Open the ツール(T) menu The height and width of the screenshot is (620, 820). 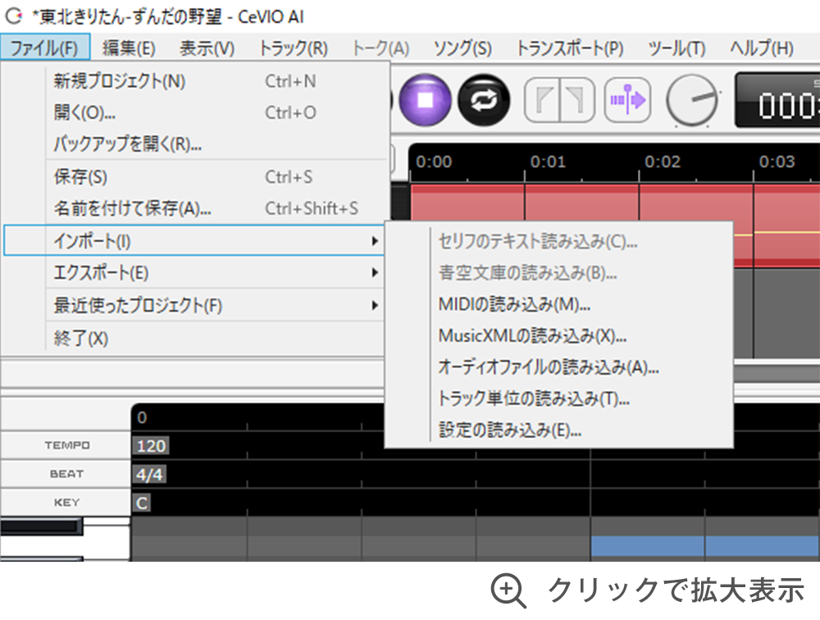tap(676, 48)
